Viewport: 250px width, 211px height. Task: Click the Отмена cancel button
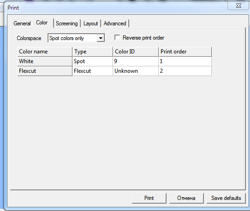point(186,198)
